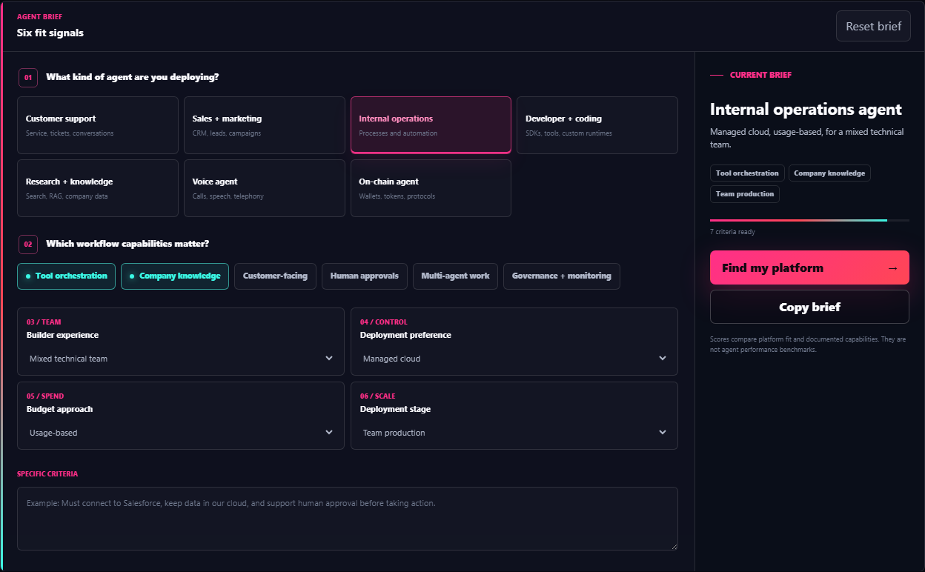Click the Find my platform button

pyautogui.click(x=809, y=268)
